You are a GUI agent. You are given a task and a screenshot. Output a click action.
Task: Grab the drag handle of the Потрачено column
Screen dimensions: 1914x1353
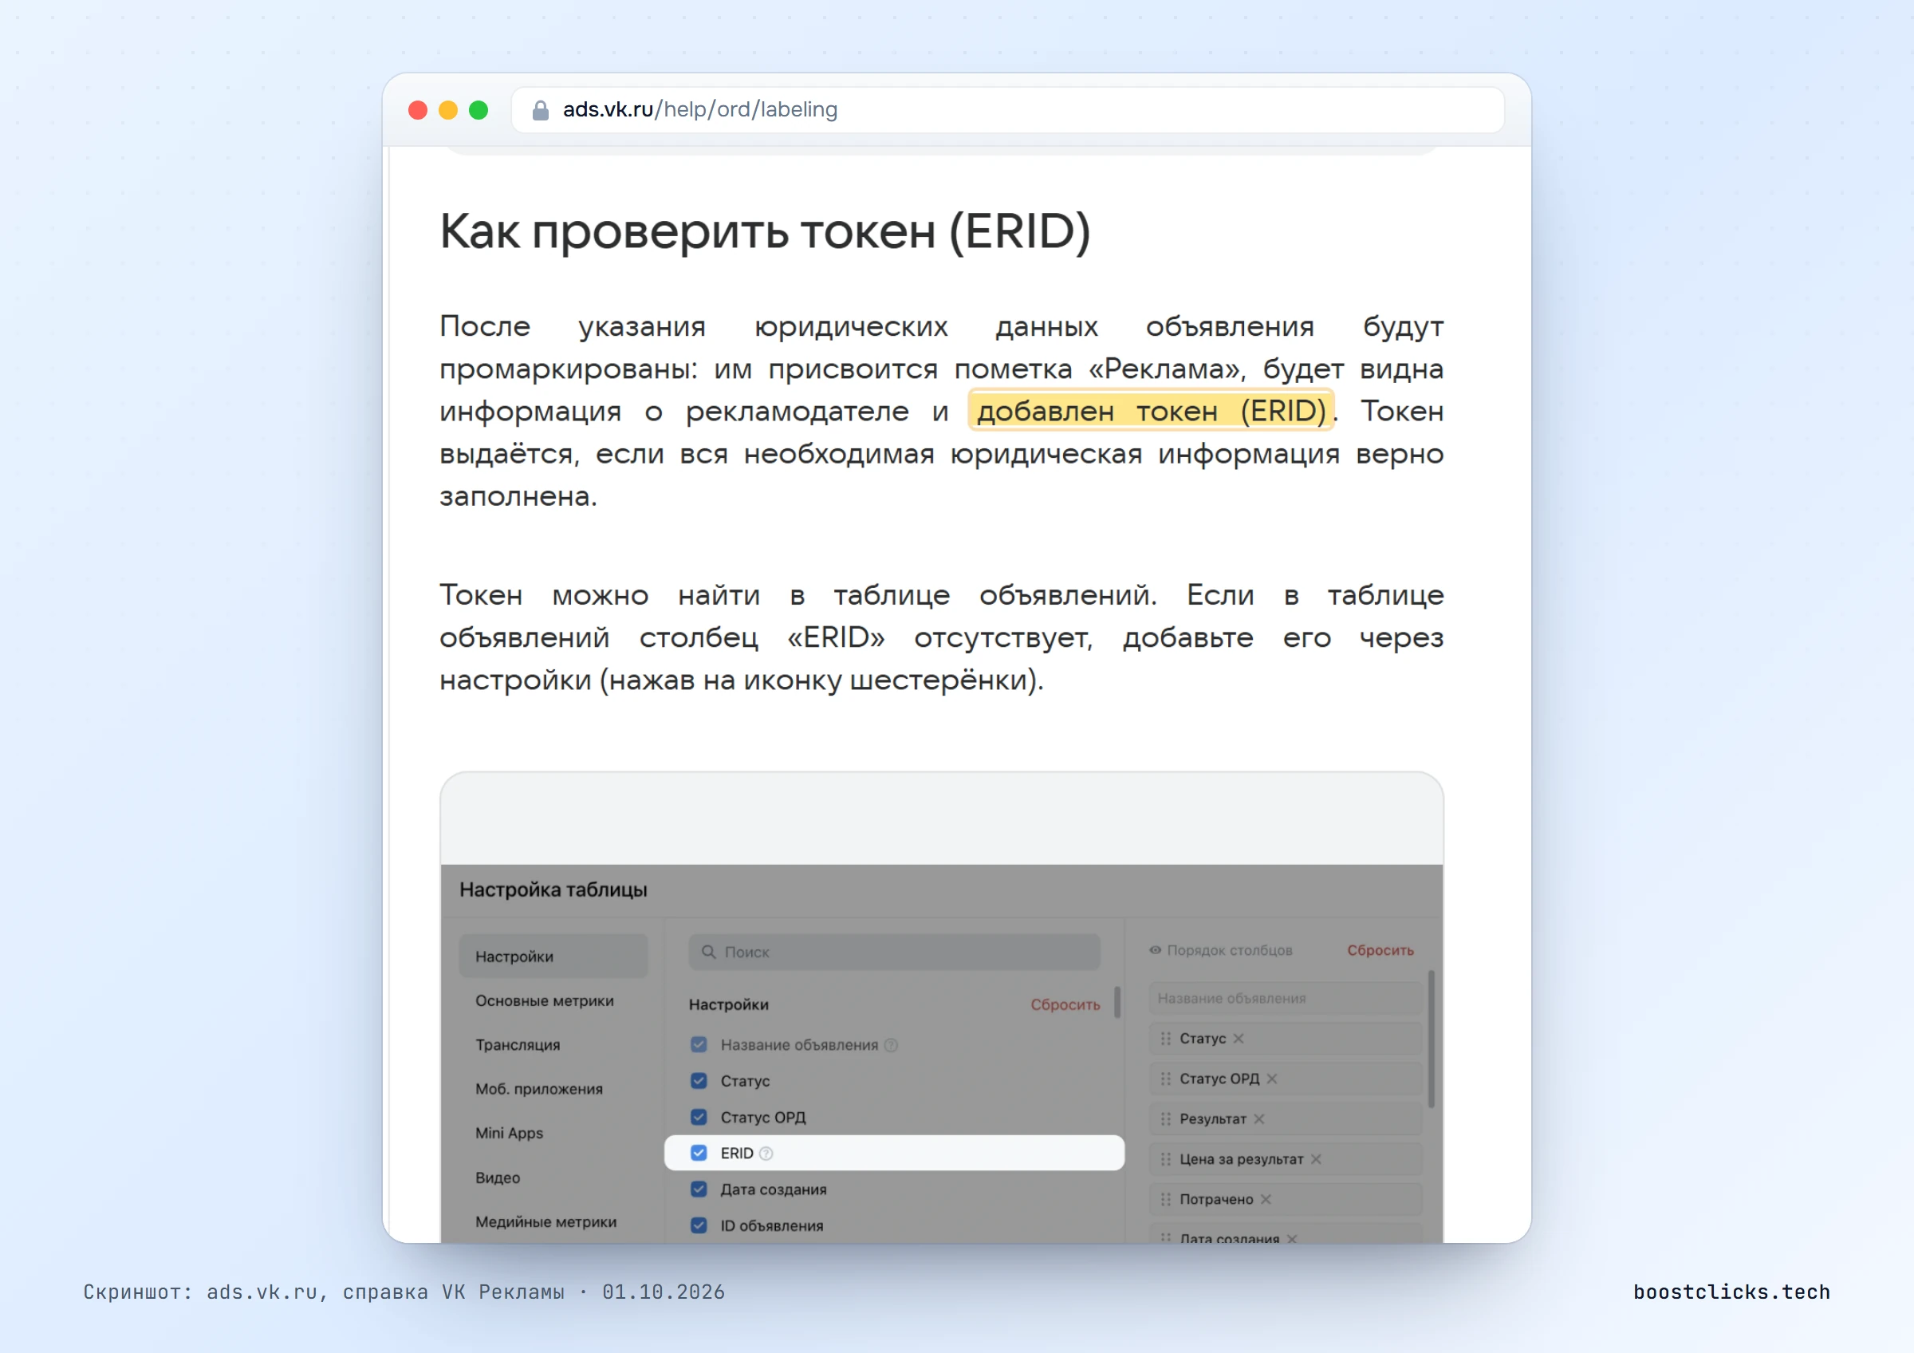pyautogui.click(x=1165, y=1199)
